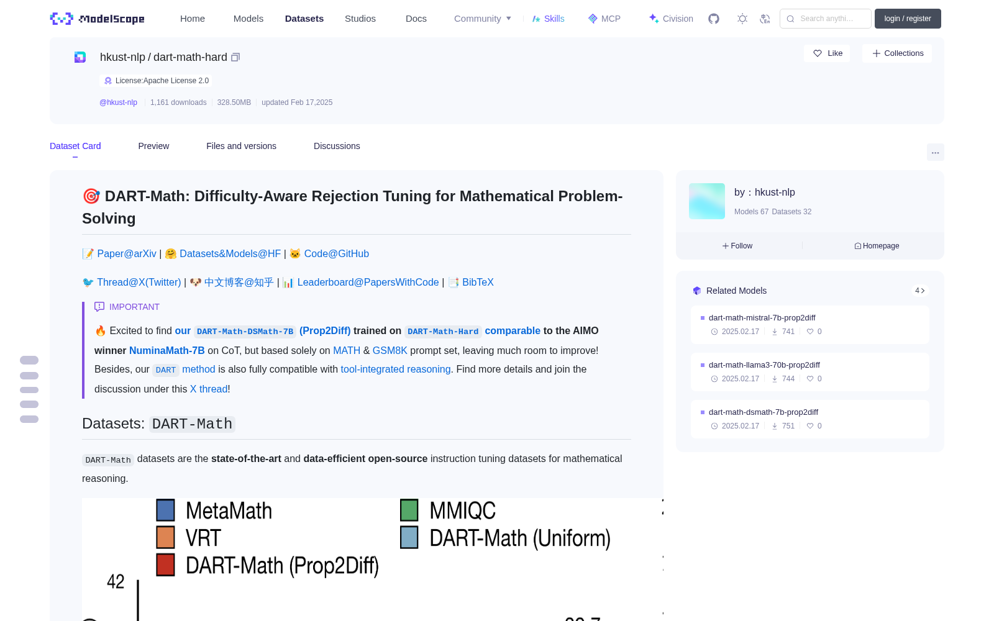Open the MCP nav item
The image size is (994, 621).
click(604, 19)
